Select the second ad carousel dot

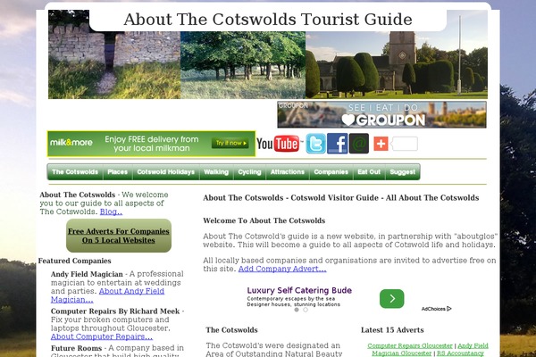[x=306, y=310]
